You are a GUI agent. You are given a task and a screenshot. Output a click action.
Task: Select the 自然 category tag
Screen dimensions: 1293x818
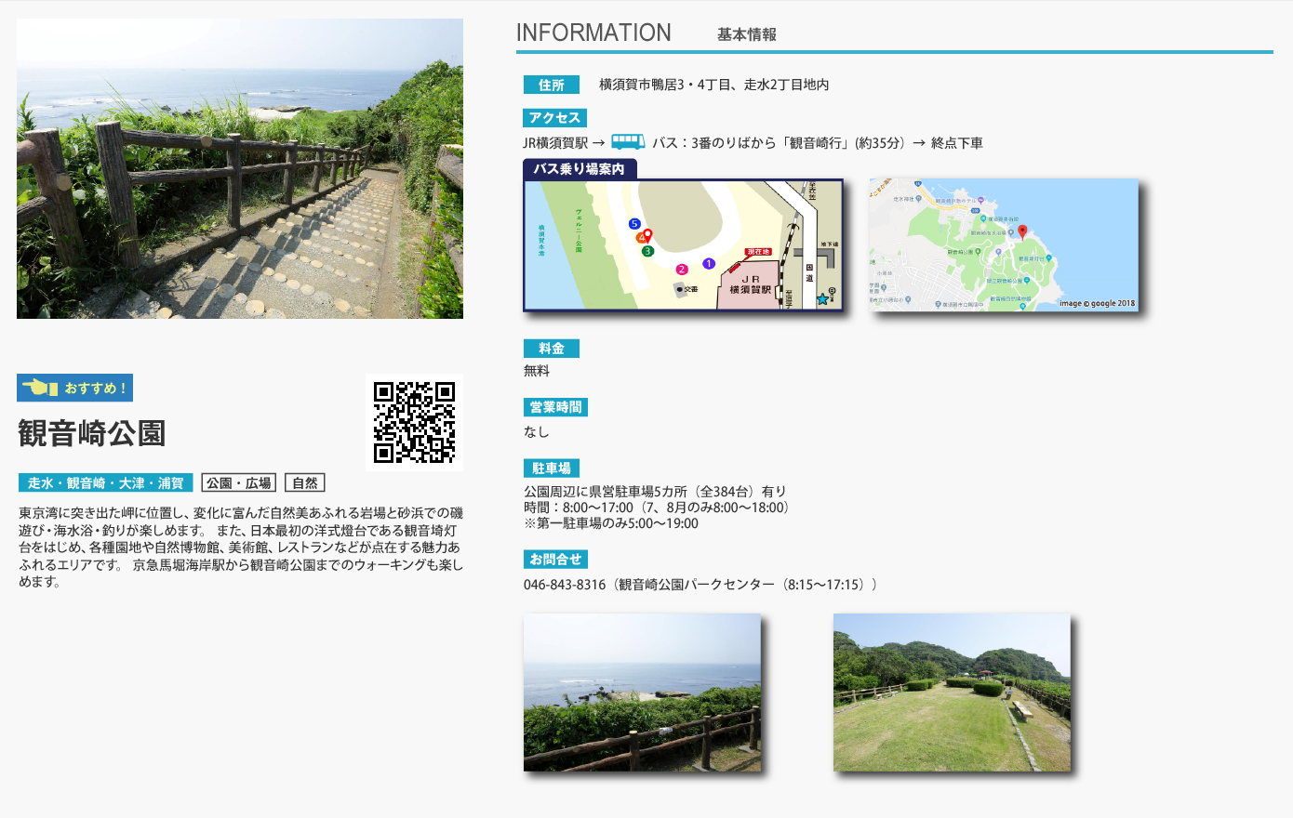pos(305,483)
